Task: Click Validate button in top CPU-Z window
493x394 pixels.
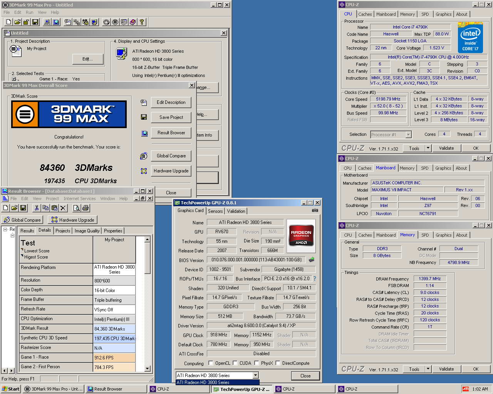Action: tap(446, 148)
